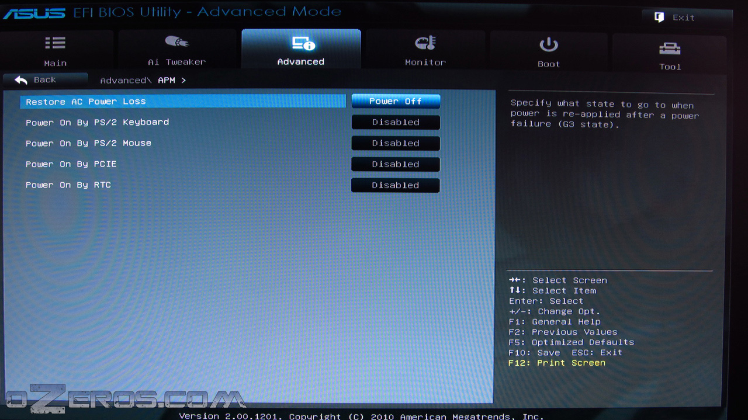Switch to the Tool tab label
Image resolution: width=748 pixels, height=420 pixels.
[x=670, y=67]
